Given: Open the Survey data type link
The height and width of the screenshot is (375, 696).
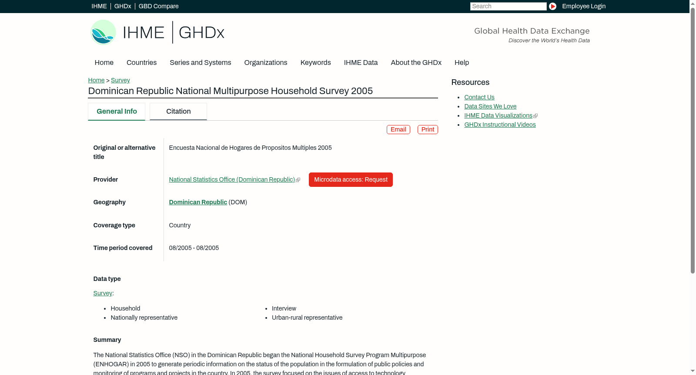Looking at the screenshot, I should click(103, 293).
